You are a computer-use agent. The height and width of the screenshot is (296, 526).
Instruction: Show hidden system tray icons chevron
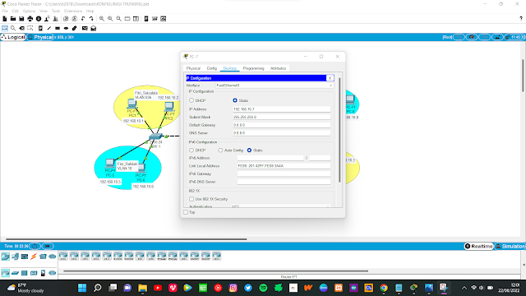464,288
